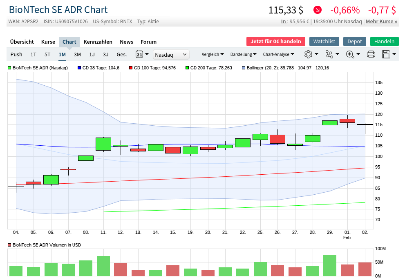Click the -0,77 $ absolute change value

click(x=382, y=10)
